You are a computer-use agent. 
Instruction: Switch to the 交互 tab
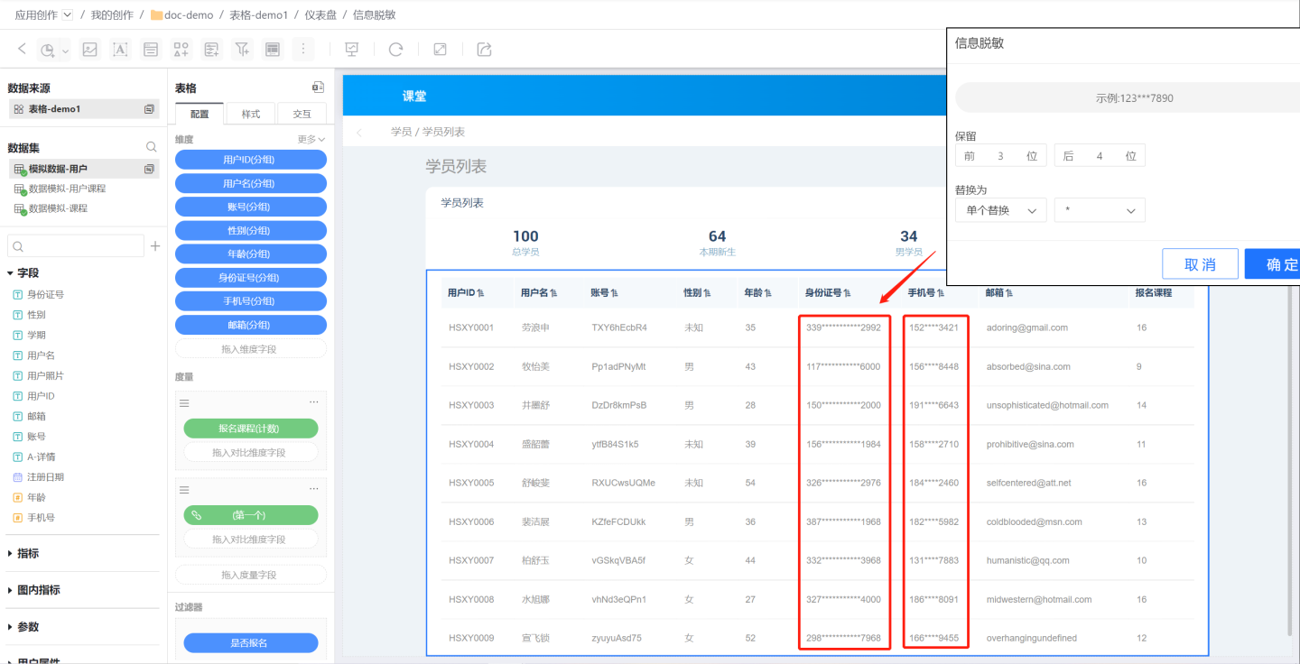(302, 114)
